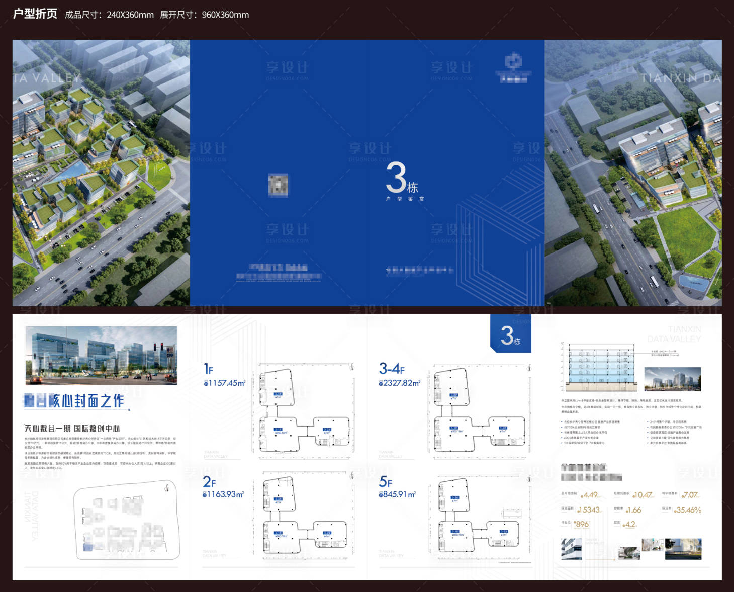Click the 展开尺寸：960X360mm text
The height and width of the screenshot is (592, 734).
[x=205, y=15]
